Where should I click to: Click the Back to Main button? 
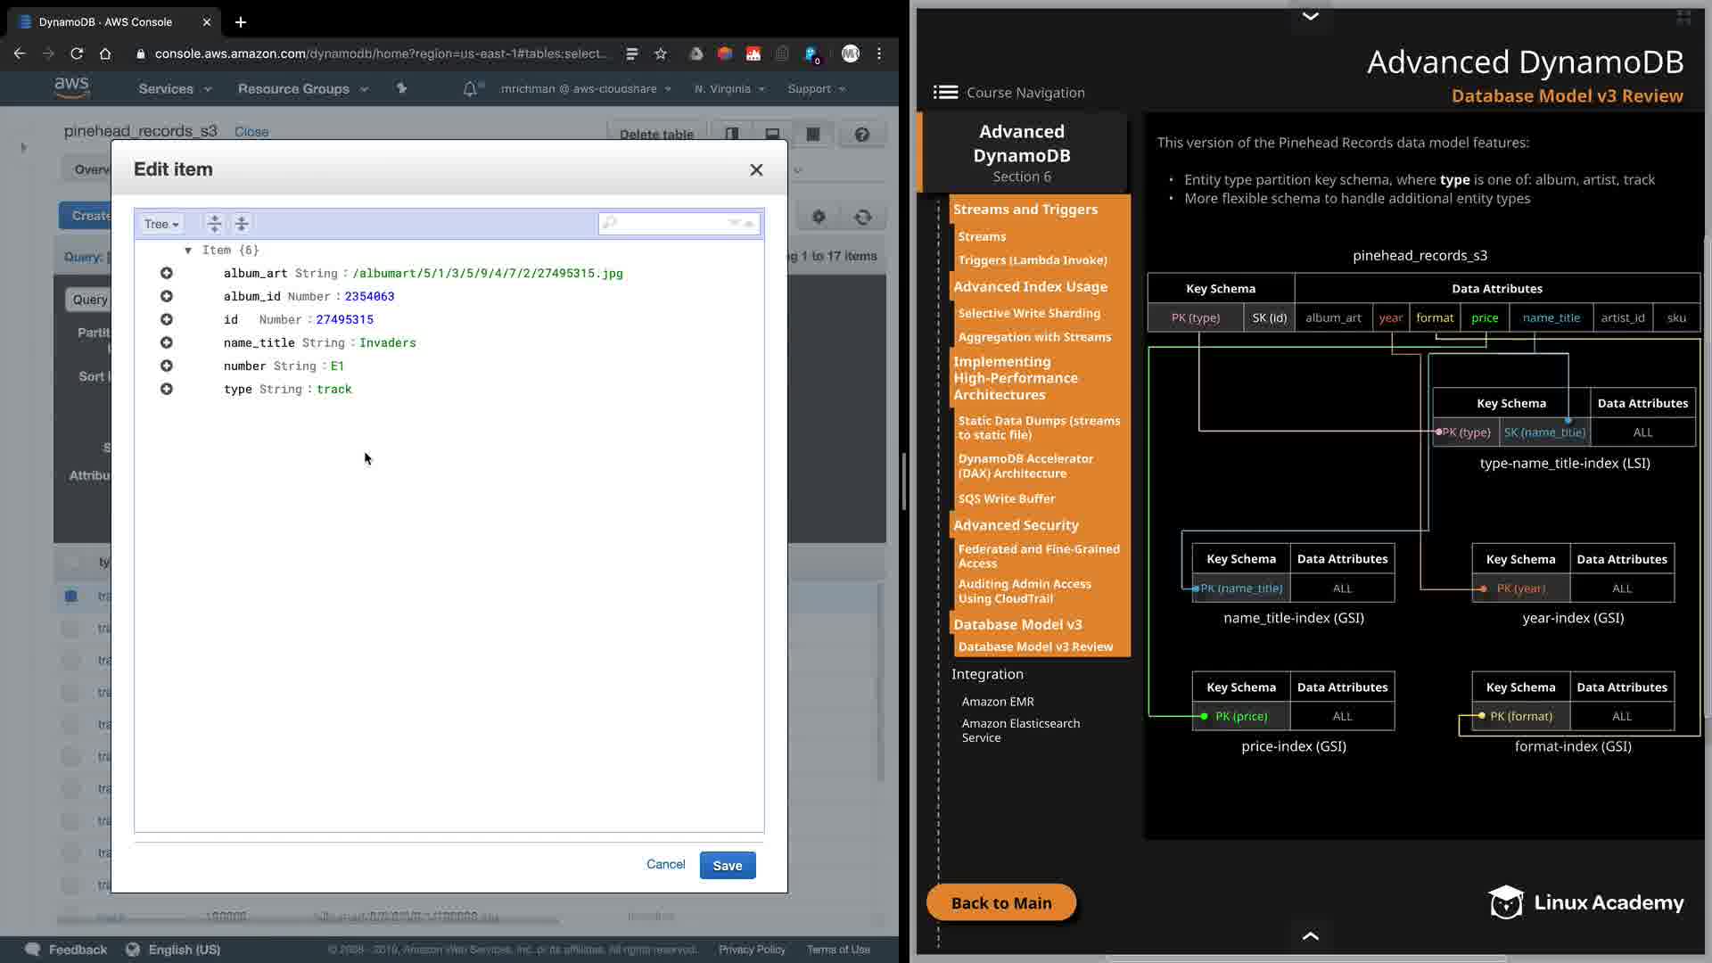[x=1000, y=902]
